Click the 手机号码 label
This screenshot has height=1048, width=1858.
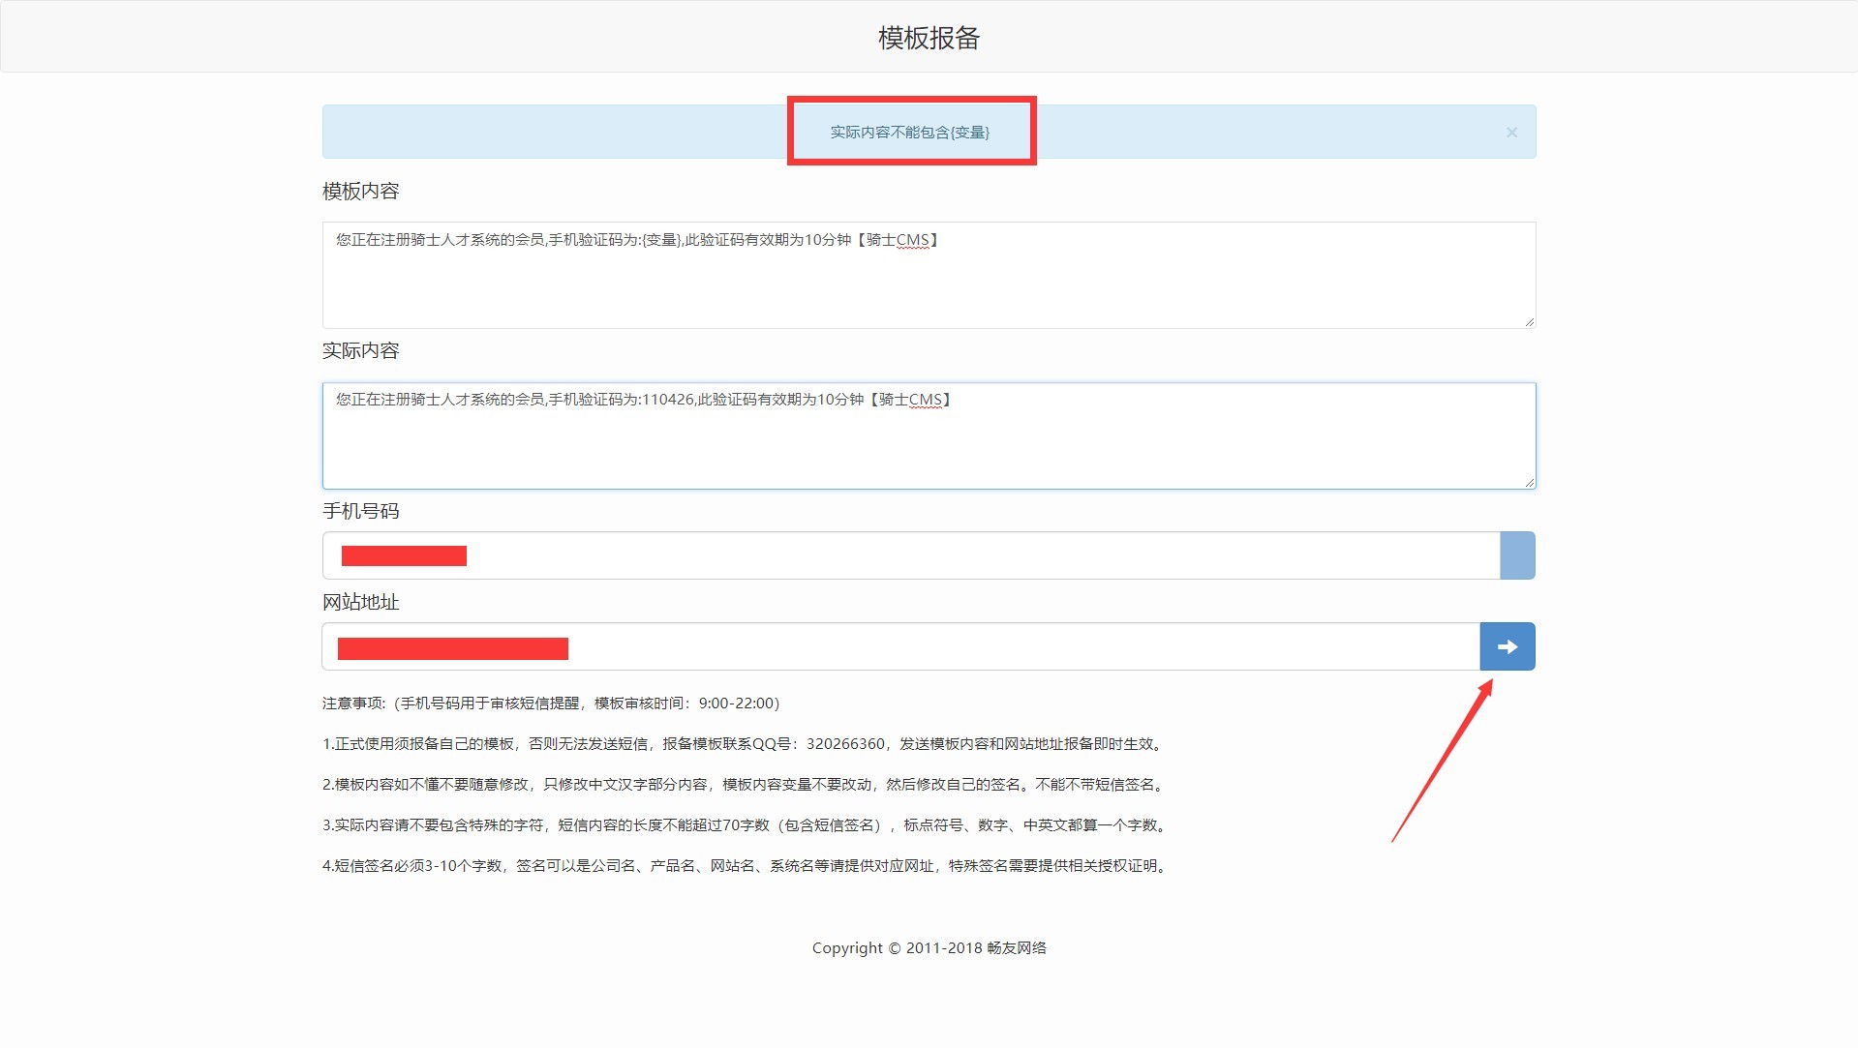(x=361, y=511)
